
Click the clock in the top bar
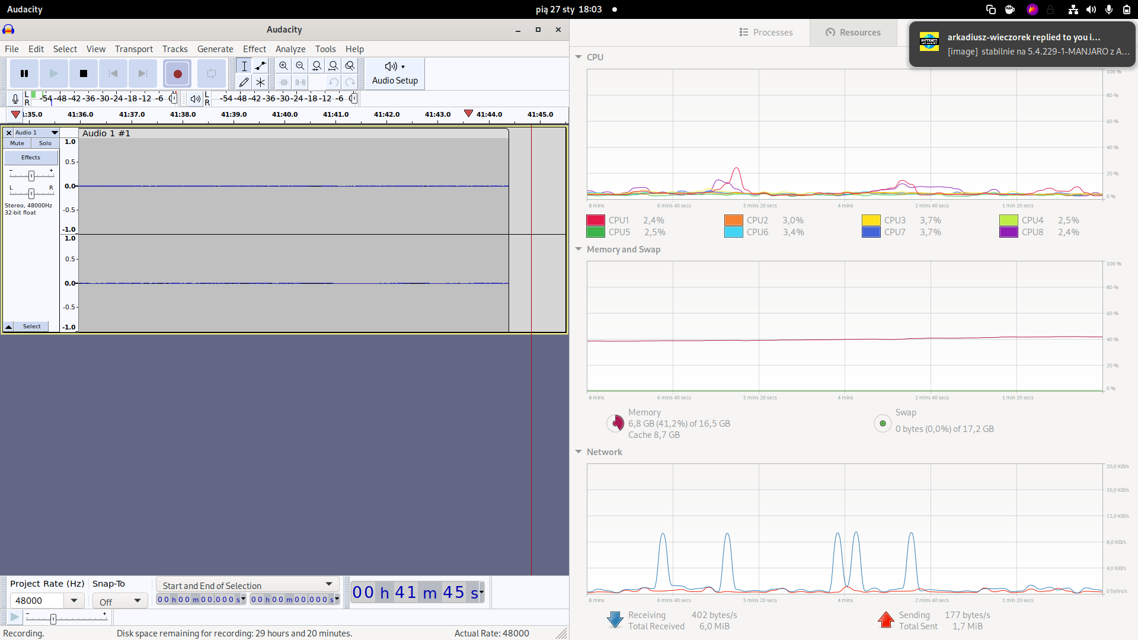[569, 9]
